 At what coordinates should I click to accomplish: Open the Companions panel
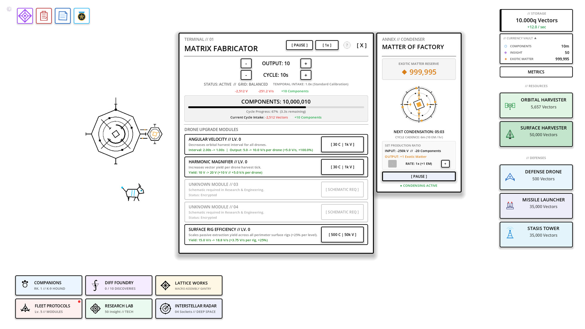[x=49, y=285]
